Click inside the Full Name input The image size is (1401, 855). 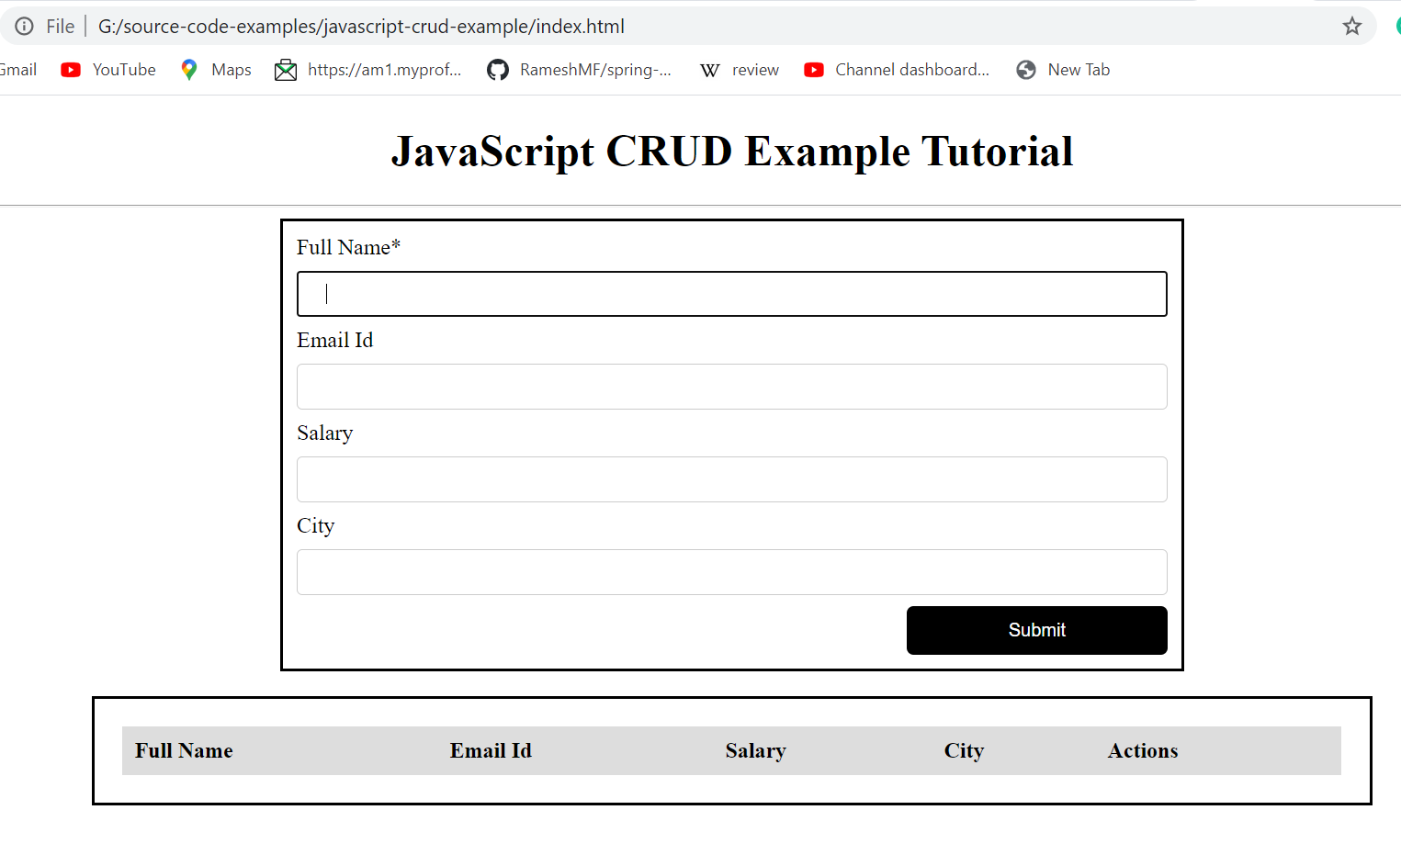tap(731, 293)
